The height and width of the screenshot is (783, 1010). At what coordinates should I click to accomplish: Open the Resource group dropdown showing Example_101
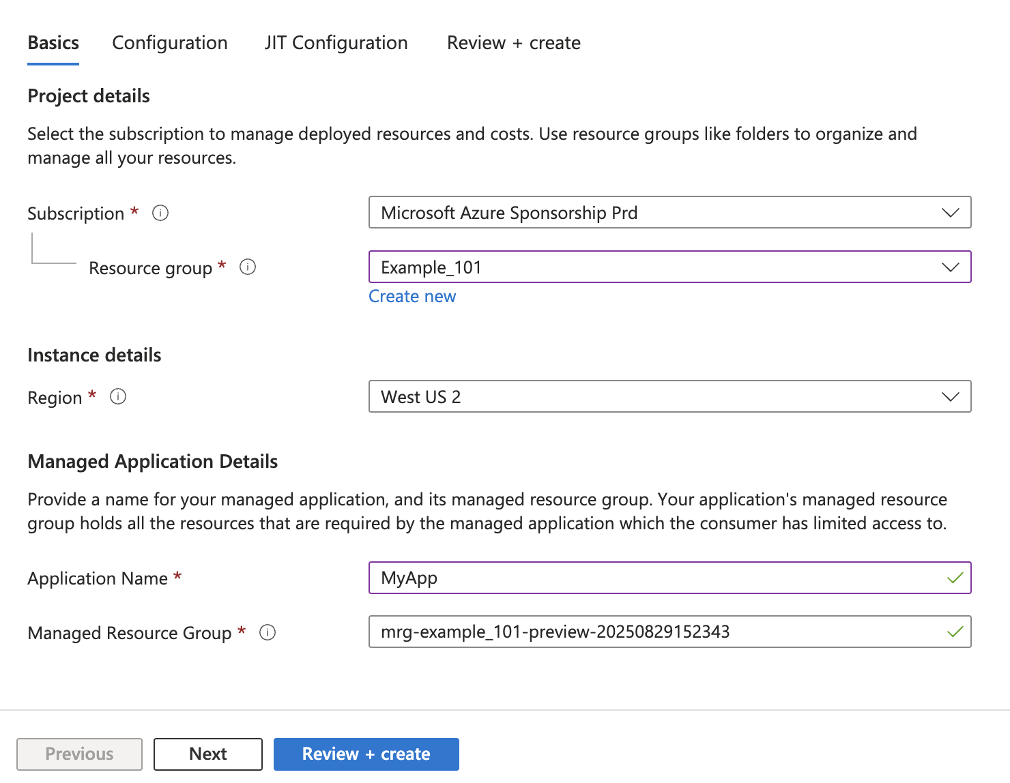pos(669,267)
